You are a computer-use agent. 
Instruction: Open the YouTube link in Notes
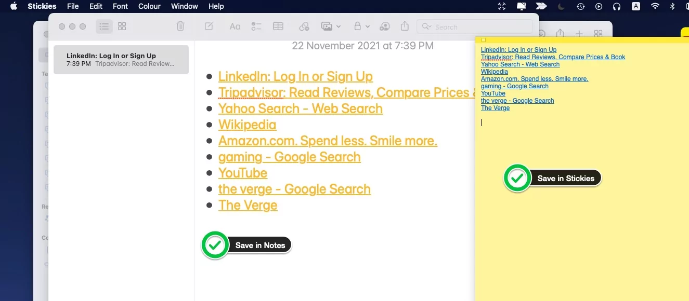click(x=243, y=173)
